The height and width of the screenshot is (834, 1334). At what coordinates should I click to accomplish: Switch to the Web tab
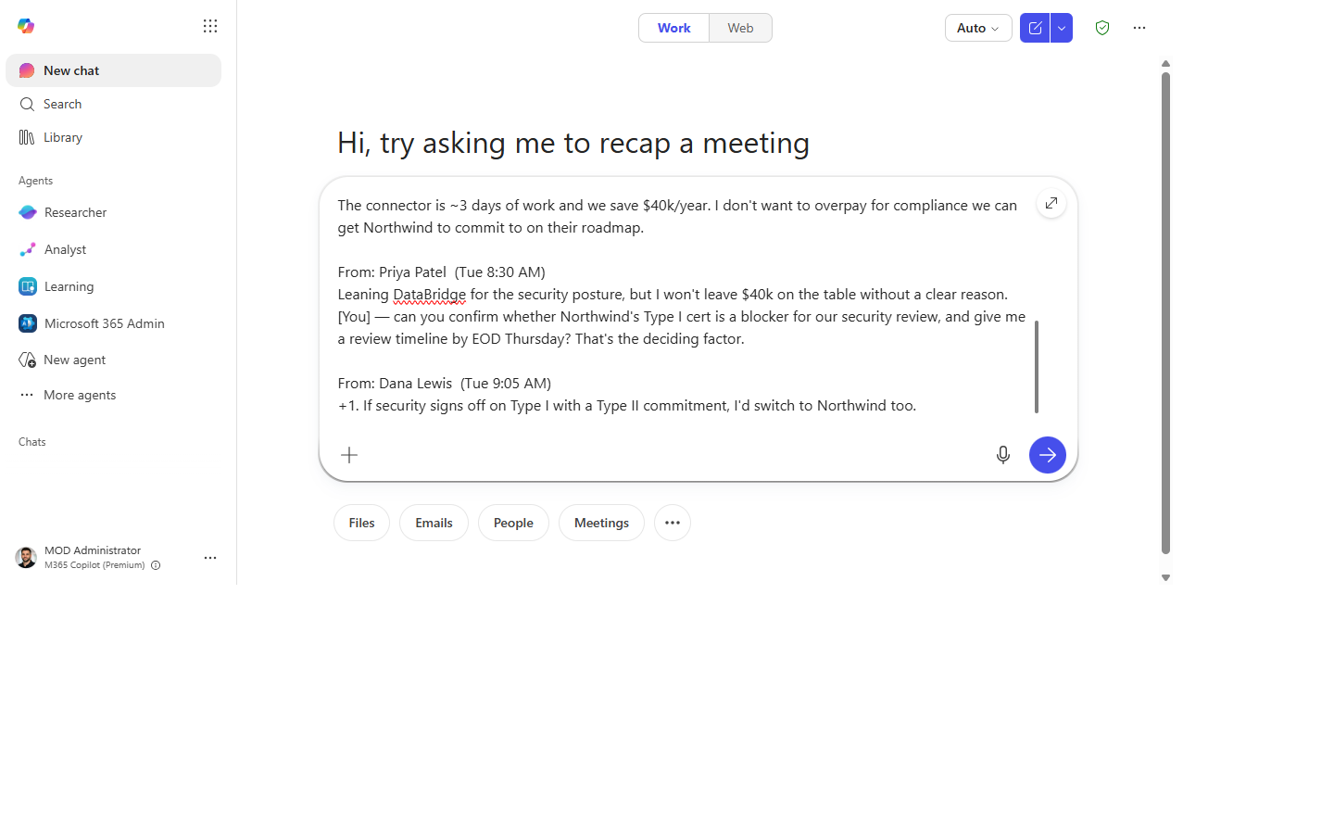click(740, 28)
